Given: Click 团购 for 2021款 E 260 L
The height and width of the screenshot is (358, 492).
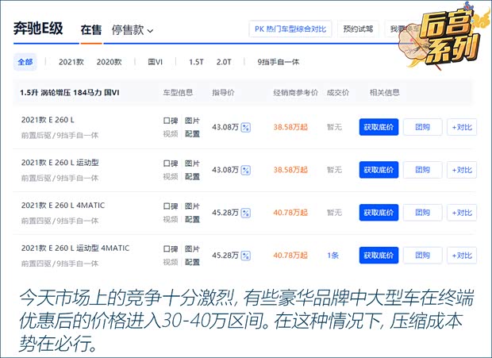Looking at the screenshot, I should pos(423,127).
